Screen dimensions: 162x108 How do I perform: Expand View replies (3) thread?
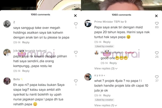[106, 68]
